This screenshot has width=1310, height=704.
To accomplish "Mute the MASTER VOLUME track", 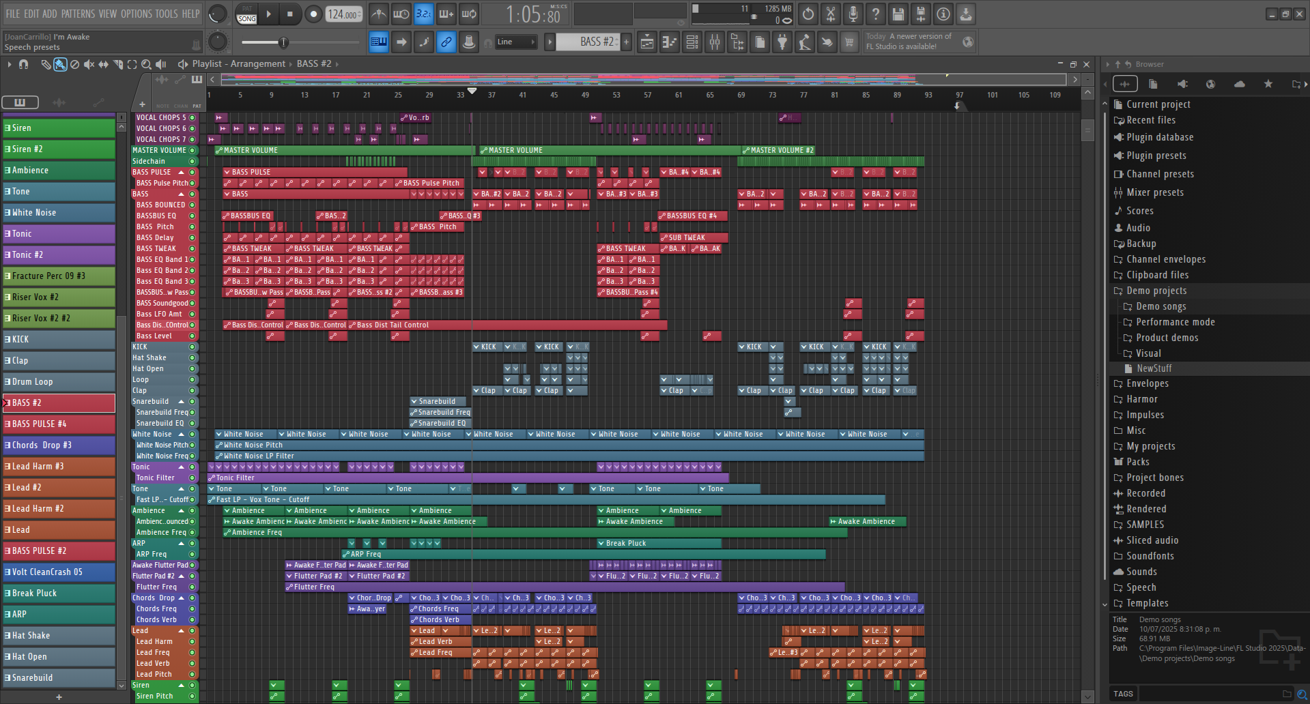I will [x=193, y=150].
